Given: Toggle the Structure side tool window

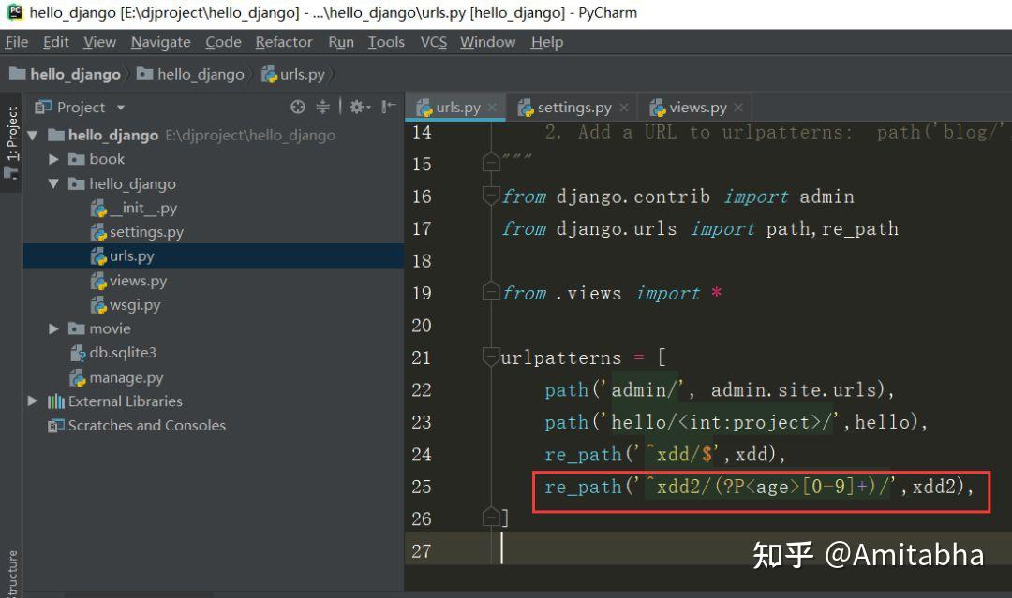Looking at the screenshot, I should 11,574.
